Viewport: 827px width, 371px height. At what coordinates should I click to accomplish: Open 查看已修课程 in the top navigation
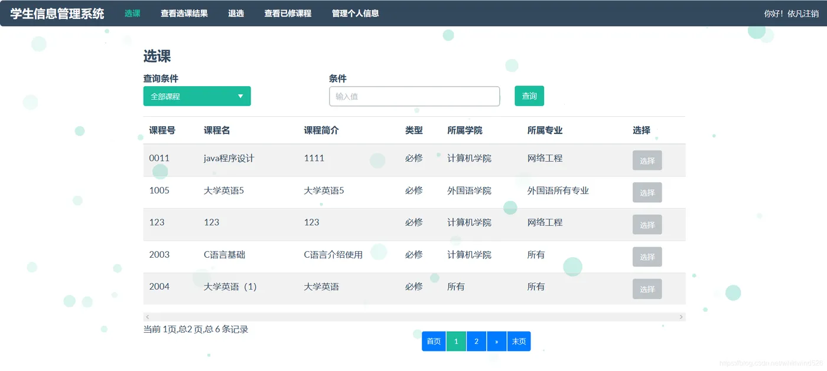point(288,13)
